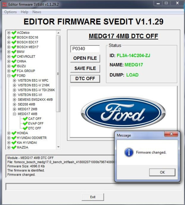Select the KIA HYUNDAI tree item label
The image size is (185, 205).
pyautogui.click(x=27, y=143)
